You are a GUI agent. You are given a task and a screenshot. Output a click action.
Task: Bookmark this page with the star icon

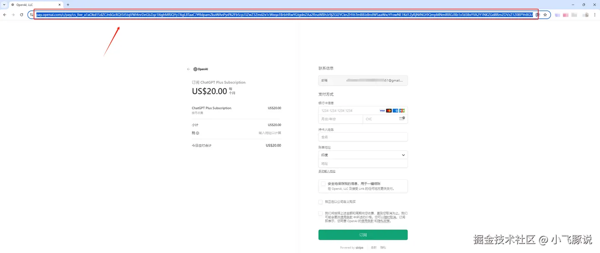pos(545,15)
